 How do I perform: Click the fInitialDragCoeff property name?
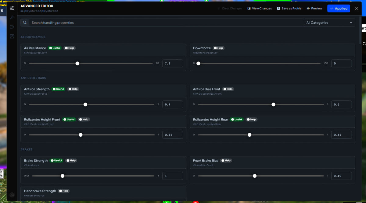click(36, 53)
